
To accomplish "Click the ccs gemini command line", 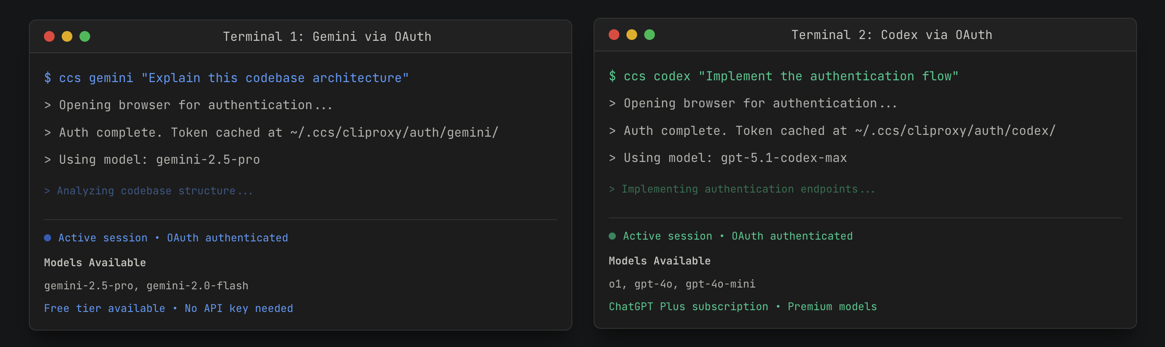I will coord(226,78).
